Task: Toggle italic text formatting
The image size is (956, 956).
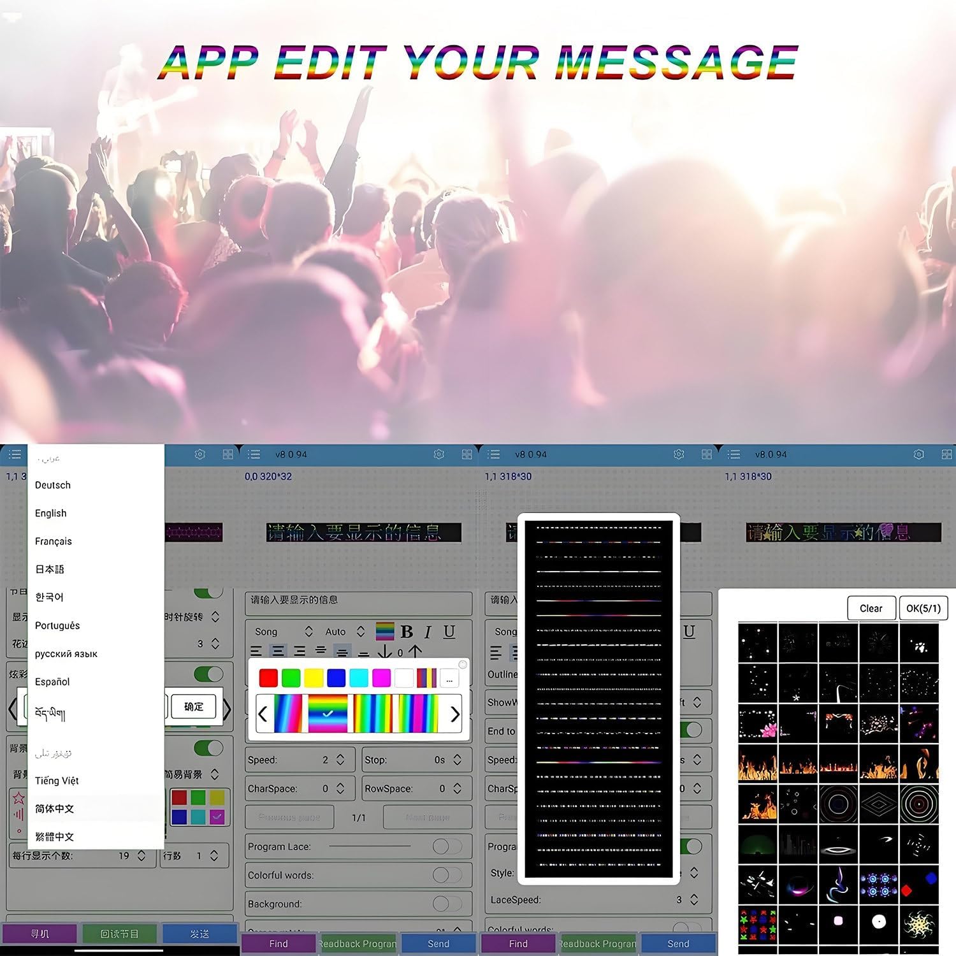Action: pos(428,632)
